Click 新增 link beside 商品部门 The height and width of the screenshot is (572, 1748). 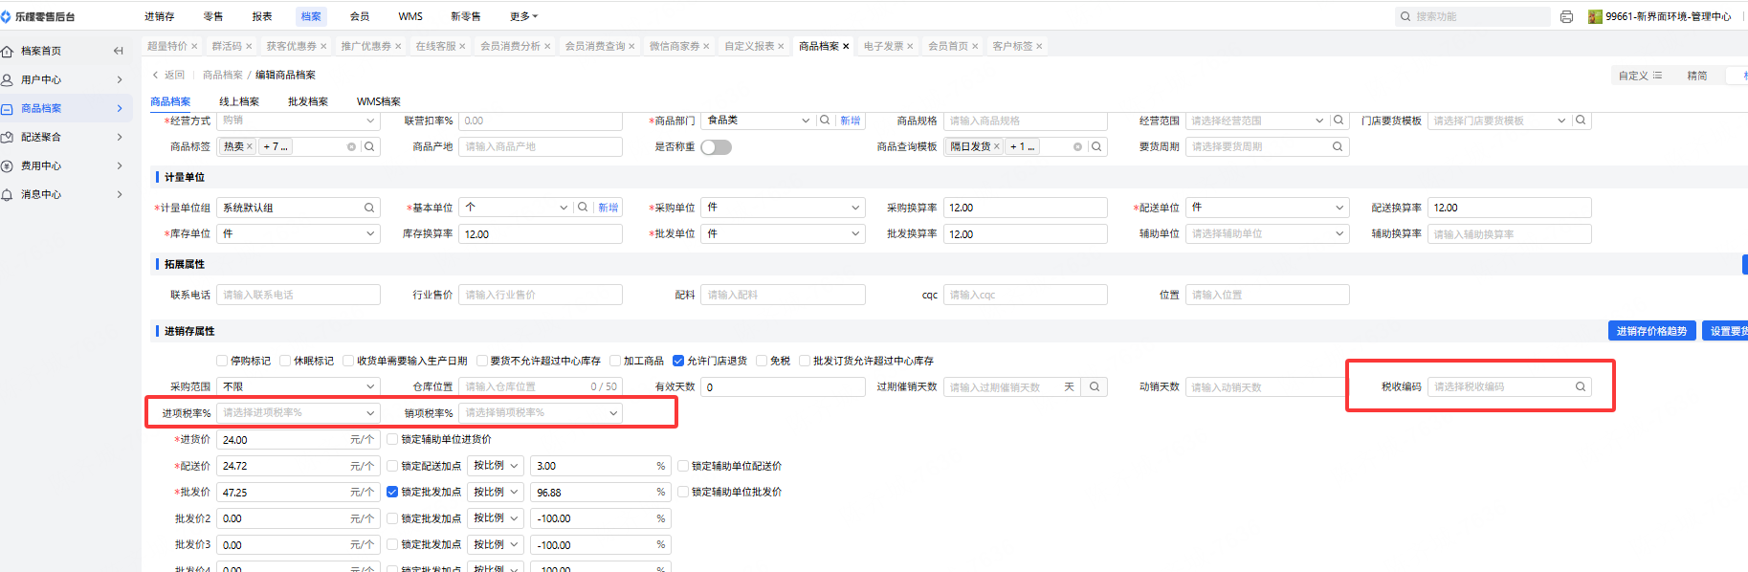coord(851,121)
